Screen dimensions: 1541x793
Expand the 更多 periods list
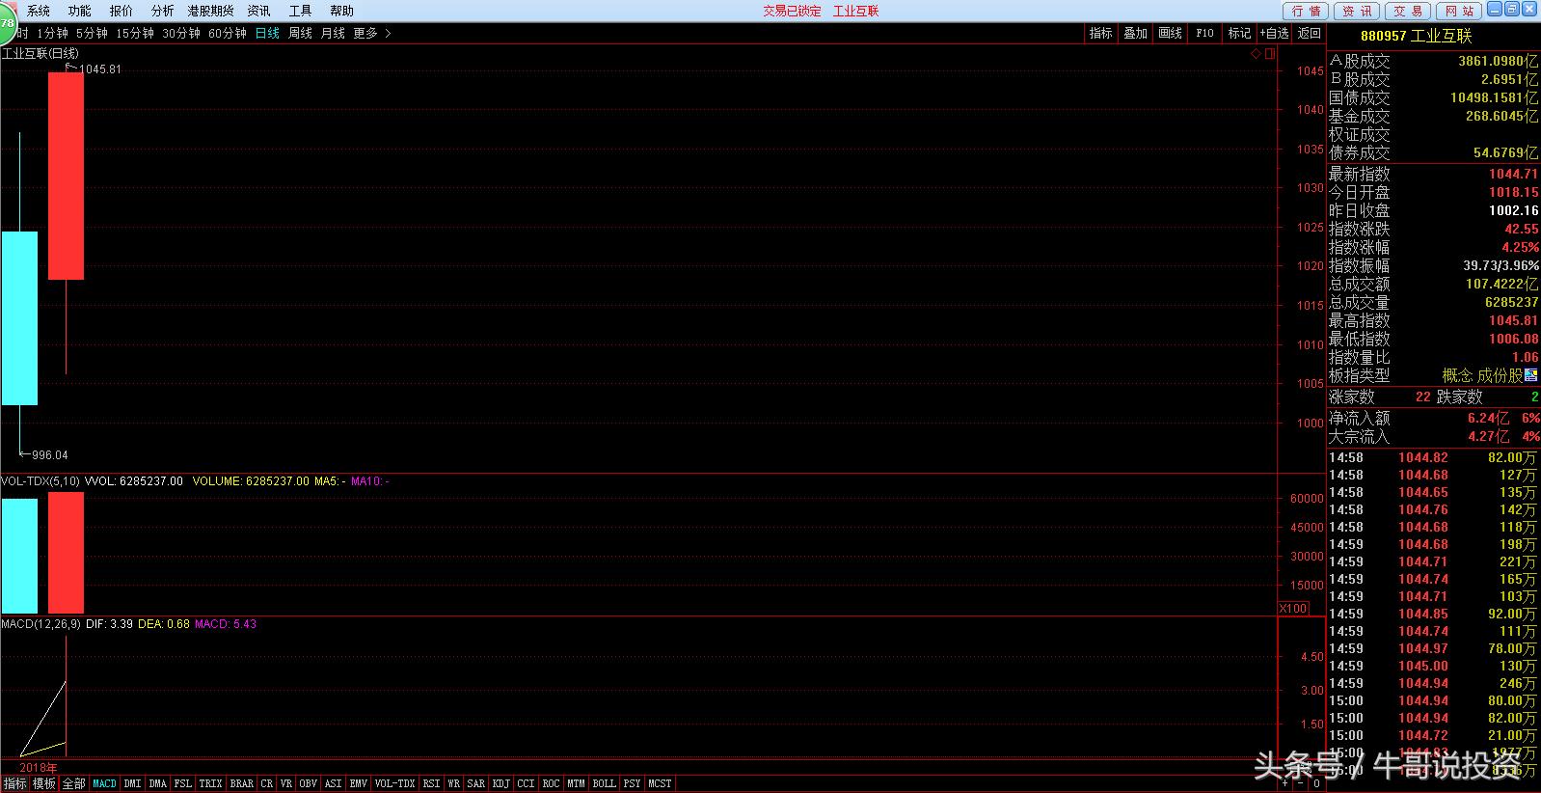click(x=371, y=33)
